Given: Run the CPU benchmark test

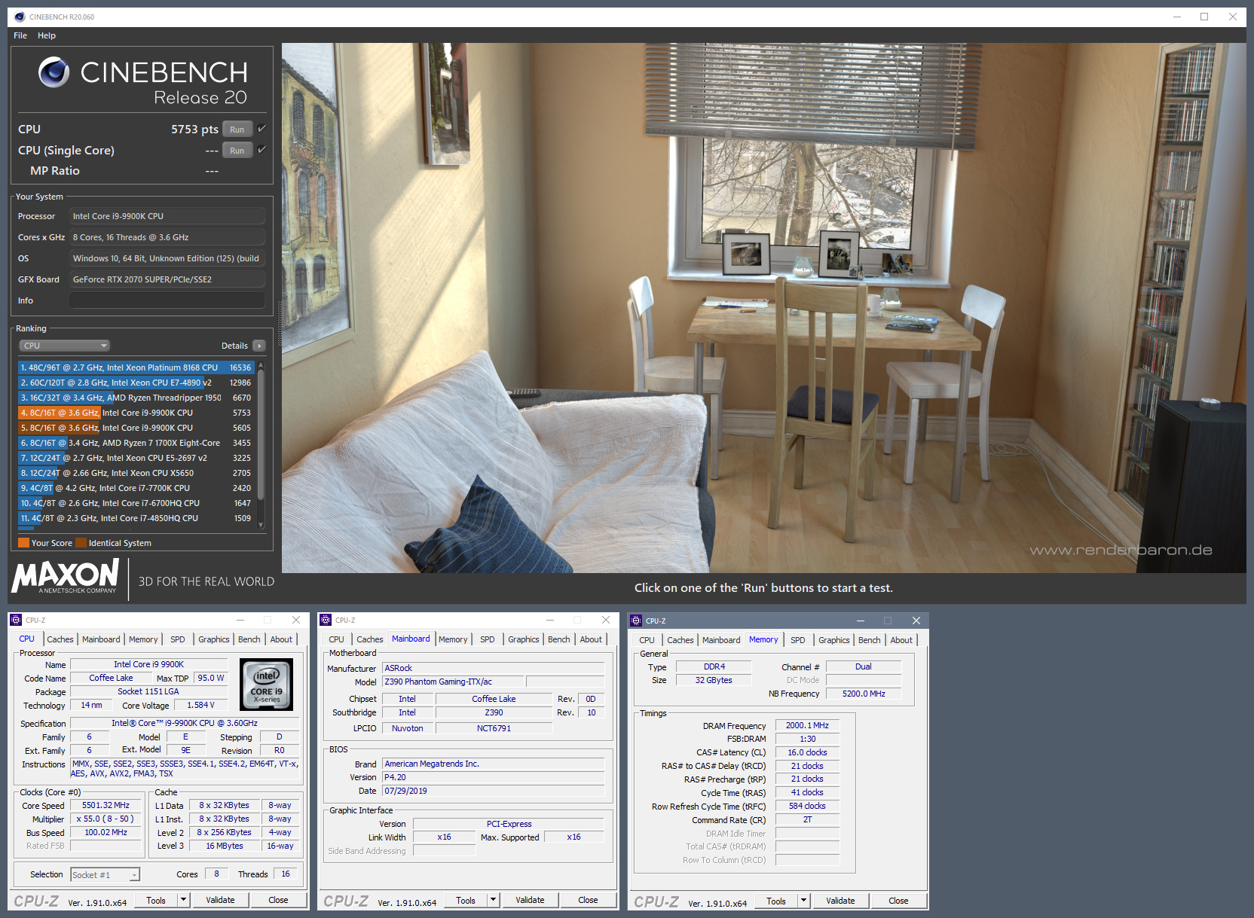Looking at the screenshot, I should [237, 130].
